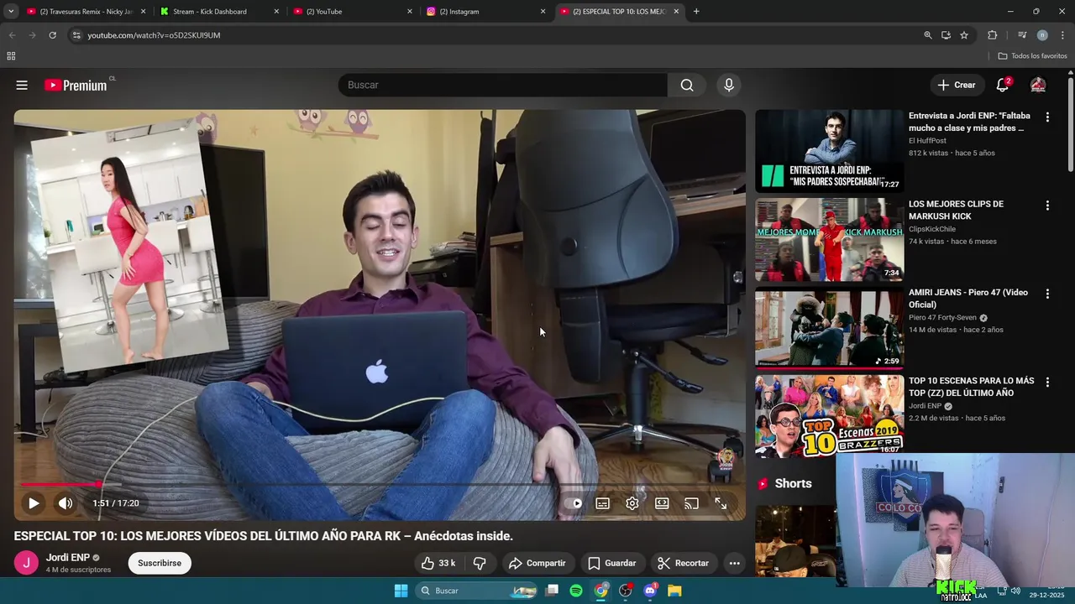This screenshot has height=604, width=1075.
Task: Open AMIRI JEANS - Piero 47 video title
Action: click(x=968, y=299)
